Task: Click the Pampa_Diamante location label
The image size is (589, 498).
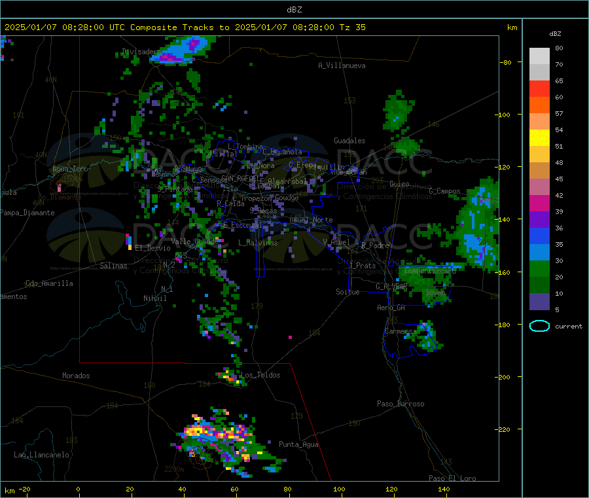Action: (27, 213)
